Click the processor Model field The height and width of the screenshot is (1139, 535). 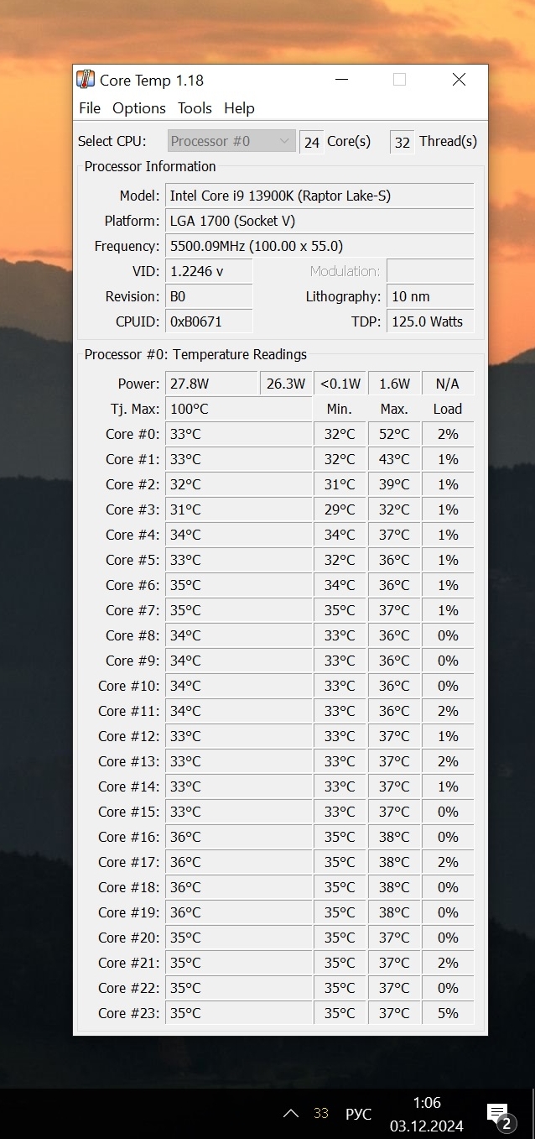pos(319,196)
